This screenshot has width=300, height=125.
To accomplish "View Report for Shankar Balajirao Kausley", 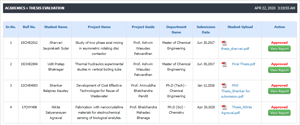I will tap(279, 91).
